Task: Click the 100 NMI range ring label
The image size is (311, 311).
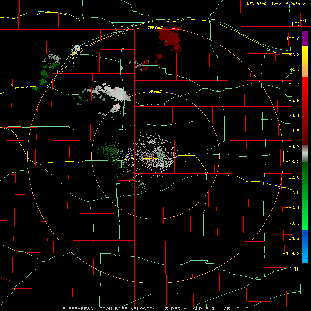Action: point(155,27)
